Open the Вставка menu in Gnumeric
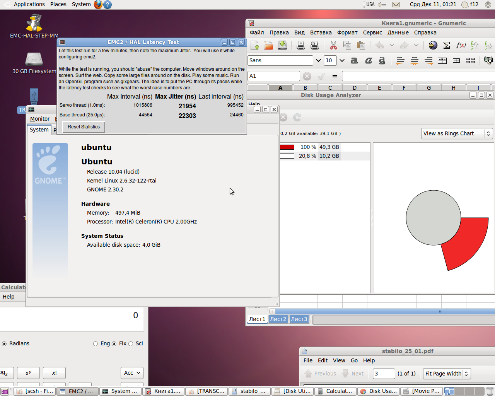This screenshot has height=396, width=495. pyautogui.click(x=321, y=32)
